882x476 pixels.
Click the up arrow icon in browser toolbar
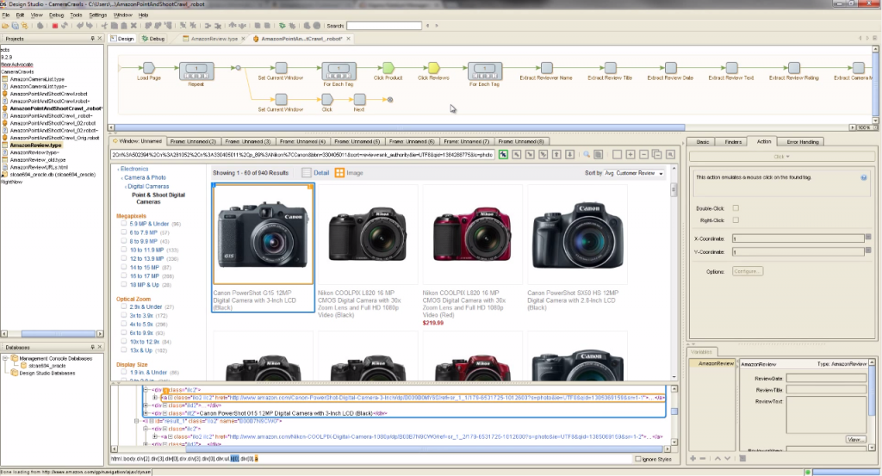tap(556, 154)
